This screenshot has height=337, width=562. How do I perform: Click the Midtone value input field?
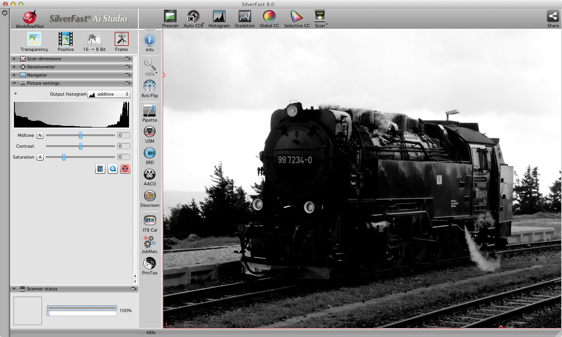coord(124,135)
